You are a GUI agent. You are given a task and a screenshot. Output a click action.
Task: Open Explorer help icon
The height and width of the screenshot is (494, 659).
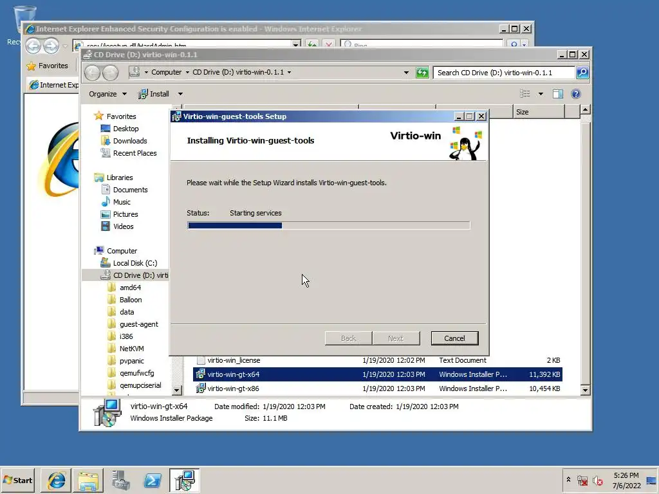tap(576, 94)
